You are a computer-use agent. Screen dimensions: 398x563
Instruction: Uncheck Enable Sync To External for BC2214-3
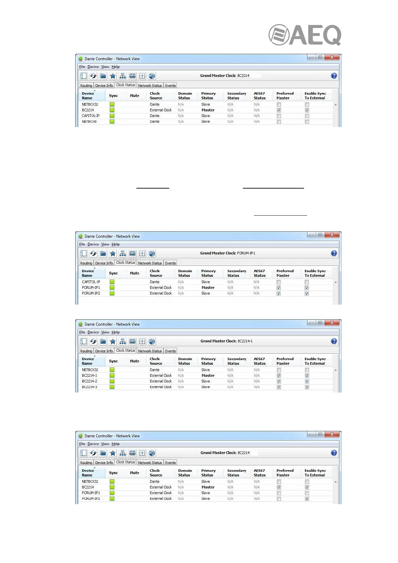[307, 387]
